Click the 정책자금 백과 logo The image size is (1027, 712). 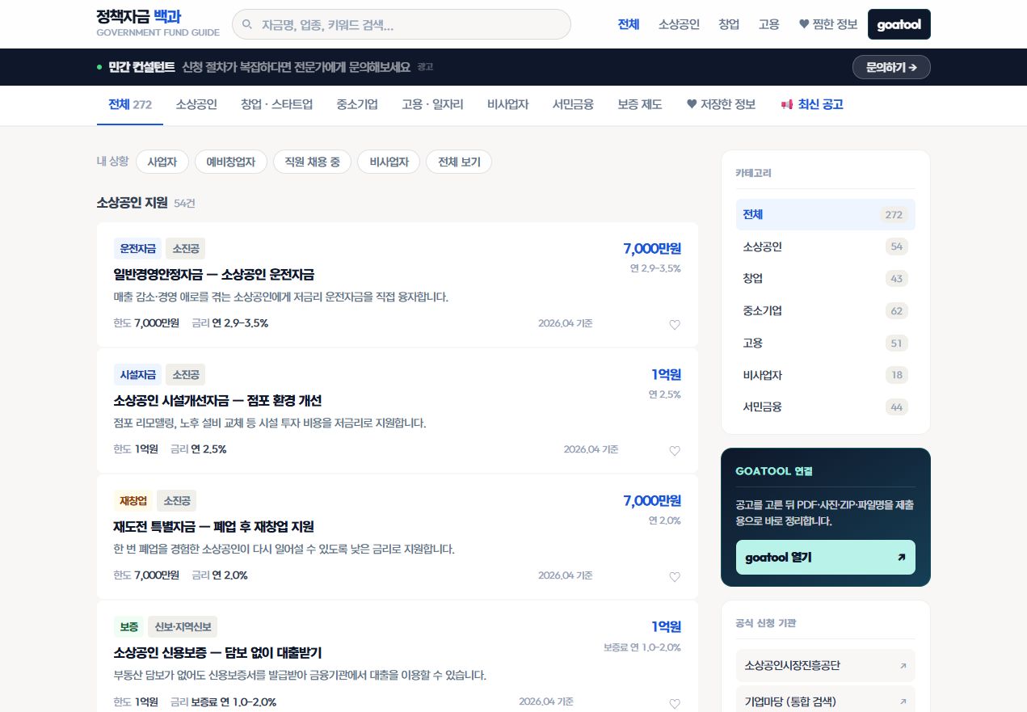[158, 23]
